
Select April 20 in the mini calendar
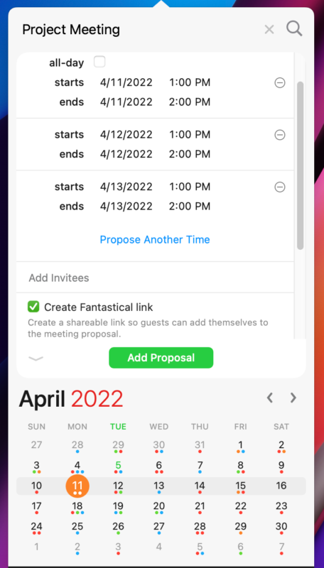tap(158, 507)
